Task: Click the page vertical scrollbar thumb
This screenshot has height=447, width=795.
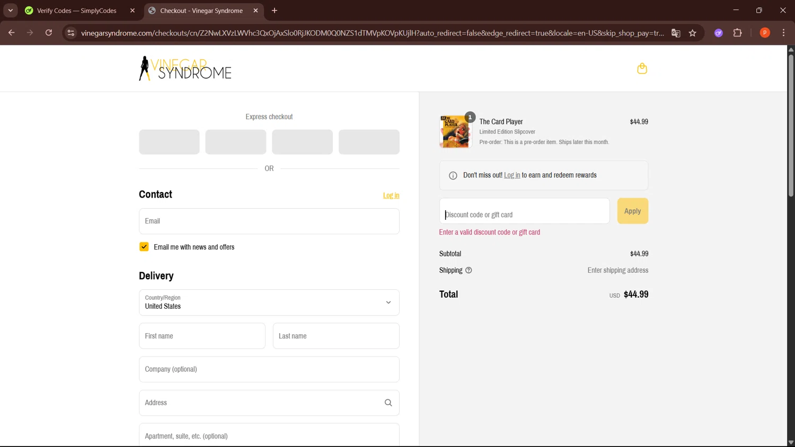Action: 791,125
